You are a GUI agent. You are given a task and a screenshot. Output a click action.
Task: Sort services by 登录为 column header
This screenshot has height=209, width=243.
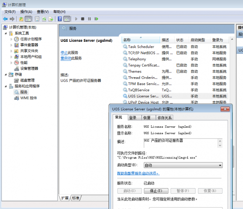219,40
